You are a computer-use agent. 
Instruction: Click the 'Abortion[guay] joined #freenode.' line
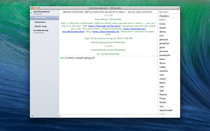point(108,42)
